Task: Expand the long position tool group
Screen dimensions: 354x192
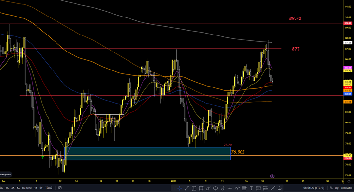Action: pos(259,188)
